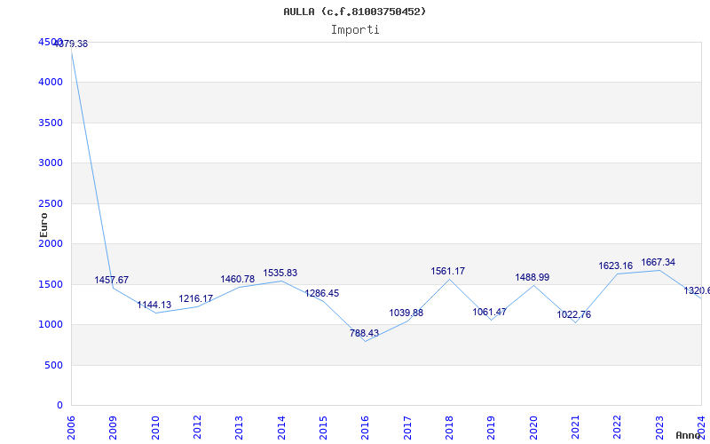This screenshot has height=444, width=710.
Task: Click the 1000 Euro axis tick
Action: click(51, 325)
